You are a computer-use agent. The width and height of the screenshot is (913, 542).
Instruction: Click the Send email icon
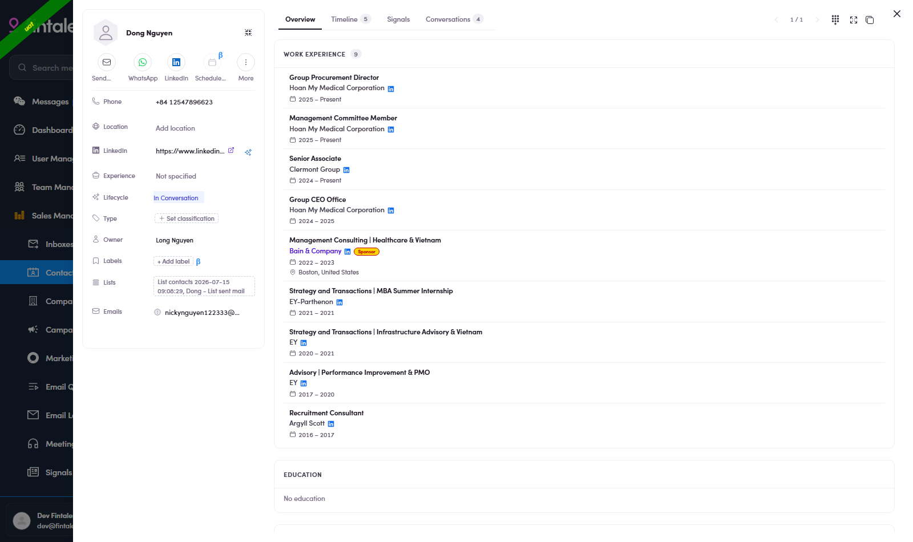tap(107, 62)
